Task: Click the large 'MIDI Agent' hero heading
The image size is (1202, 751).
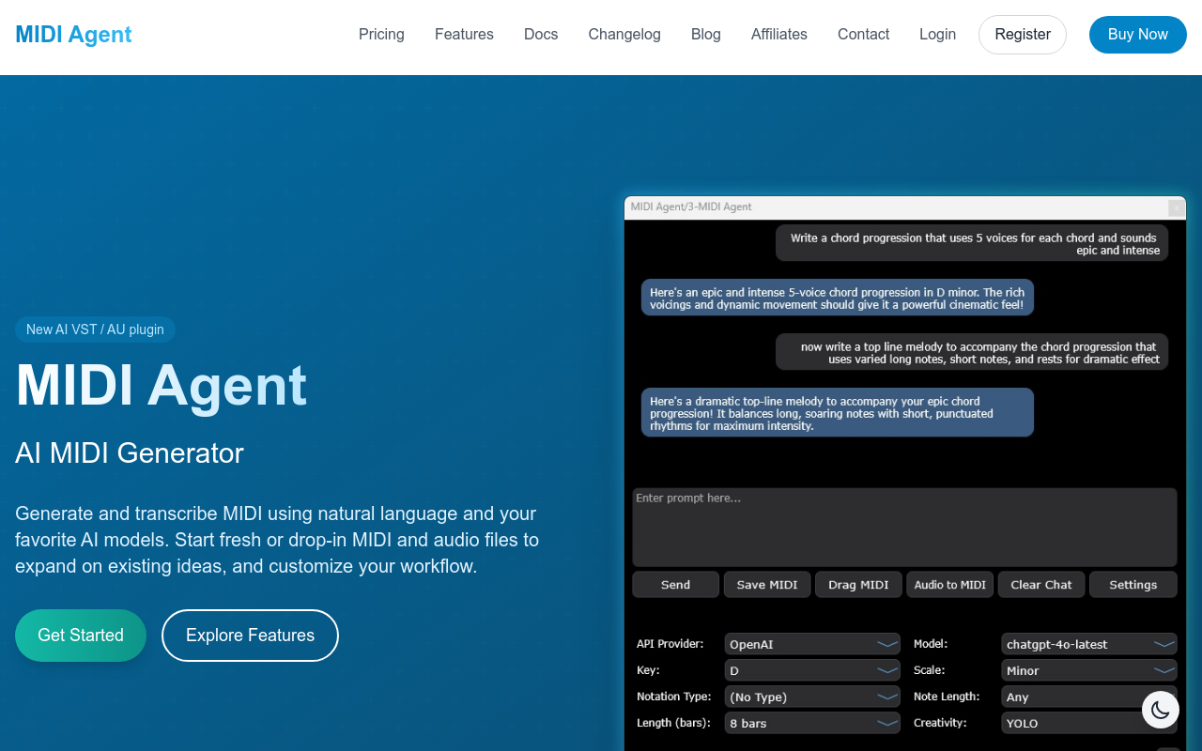Action: tap(162, 385)
